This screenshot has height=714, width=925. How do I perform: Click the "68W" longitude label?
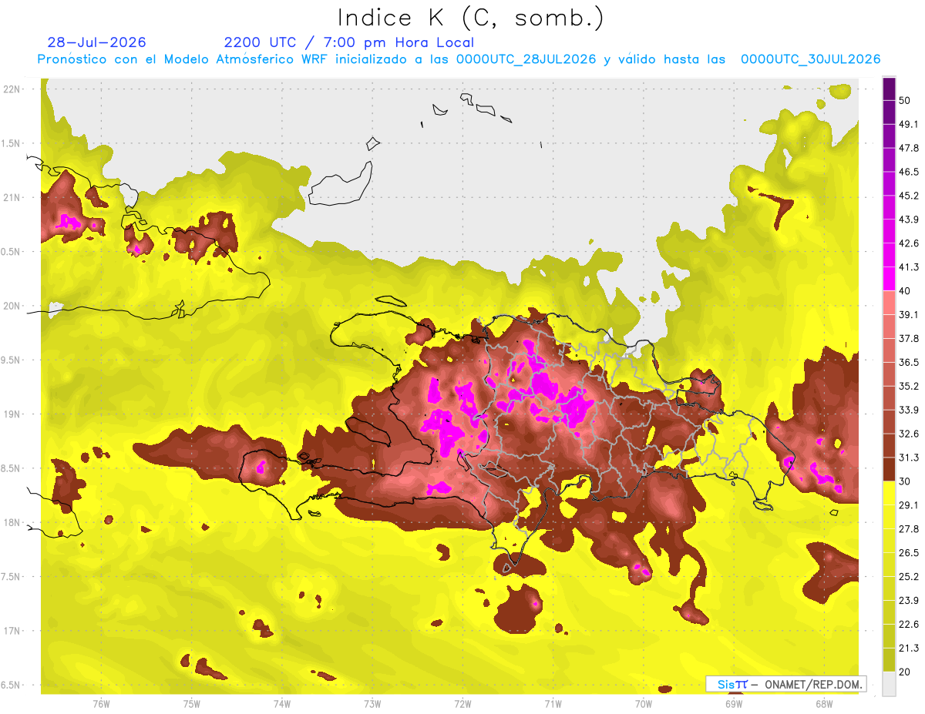(824, 703)
